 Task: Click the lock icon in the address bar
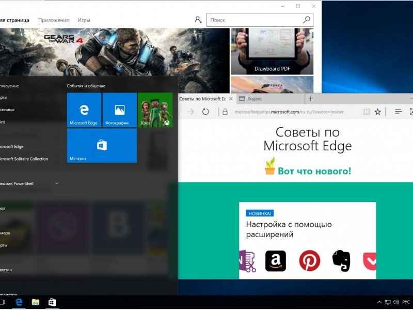225,112
